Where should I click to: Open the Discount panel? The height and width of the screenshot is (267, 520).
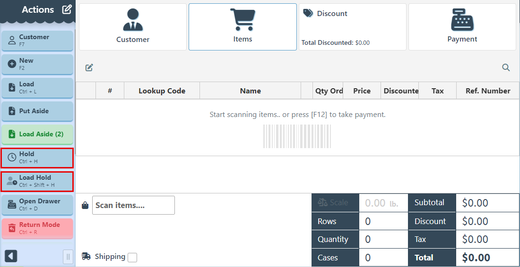[352, 27]
